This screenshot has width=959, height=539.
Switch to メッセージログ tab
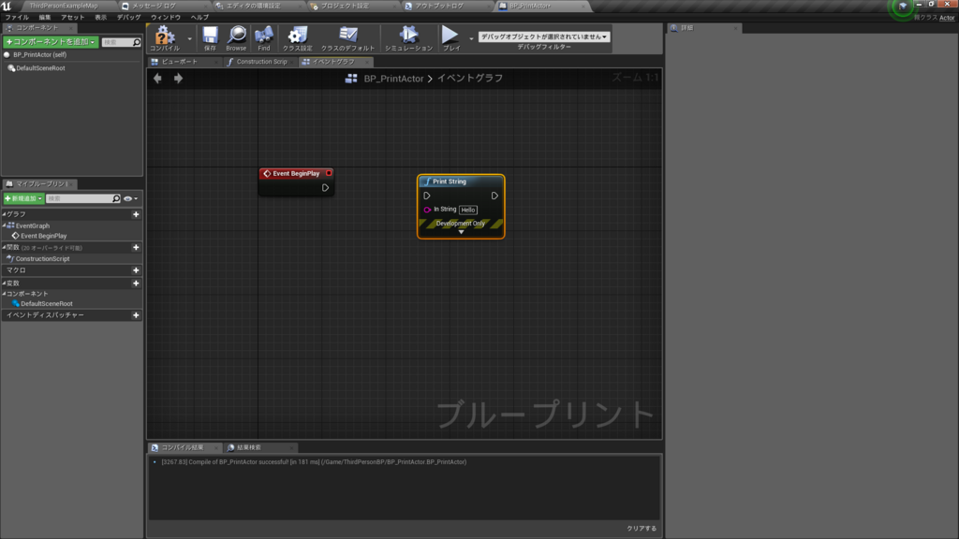155,6
